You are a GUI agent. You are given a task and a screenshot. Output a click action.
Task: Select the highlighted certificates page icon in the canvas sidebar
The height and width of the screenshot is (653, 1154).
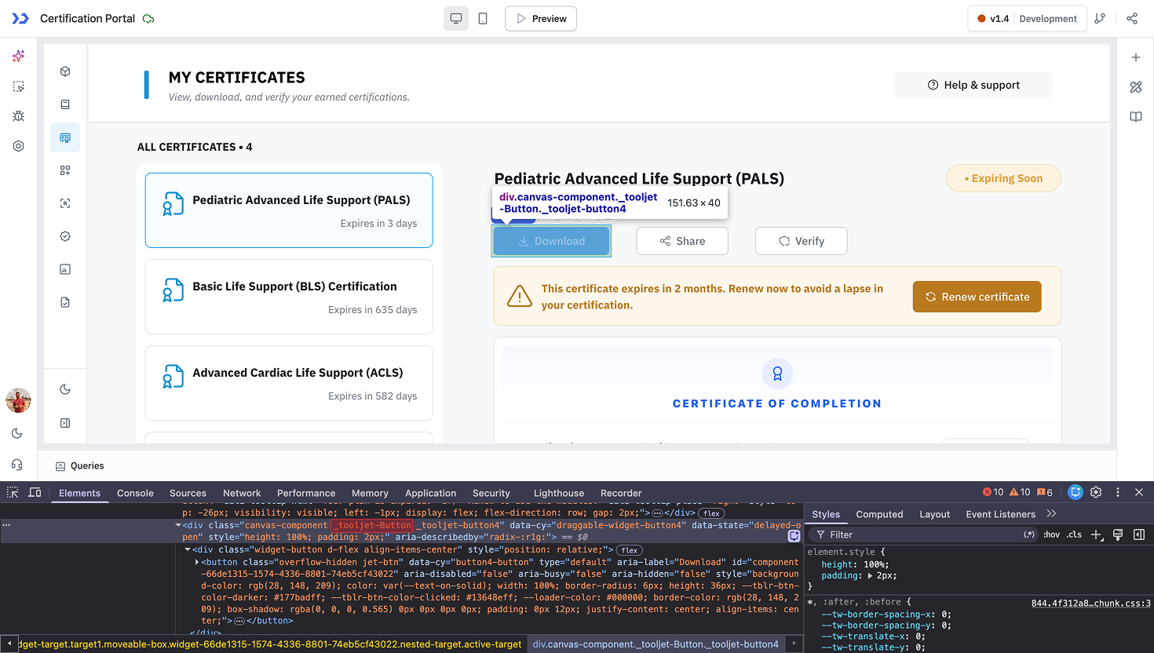[65, 138]
